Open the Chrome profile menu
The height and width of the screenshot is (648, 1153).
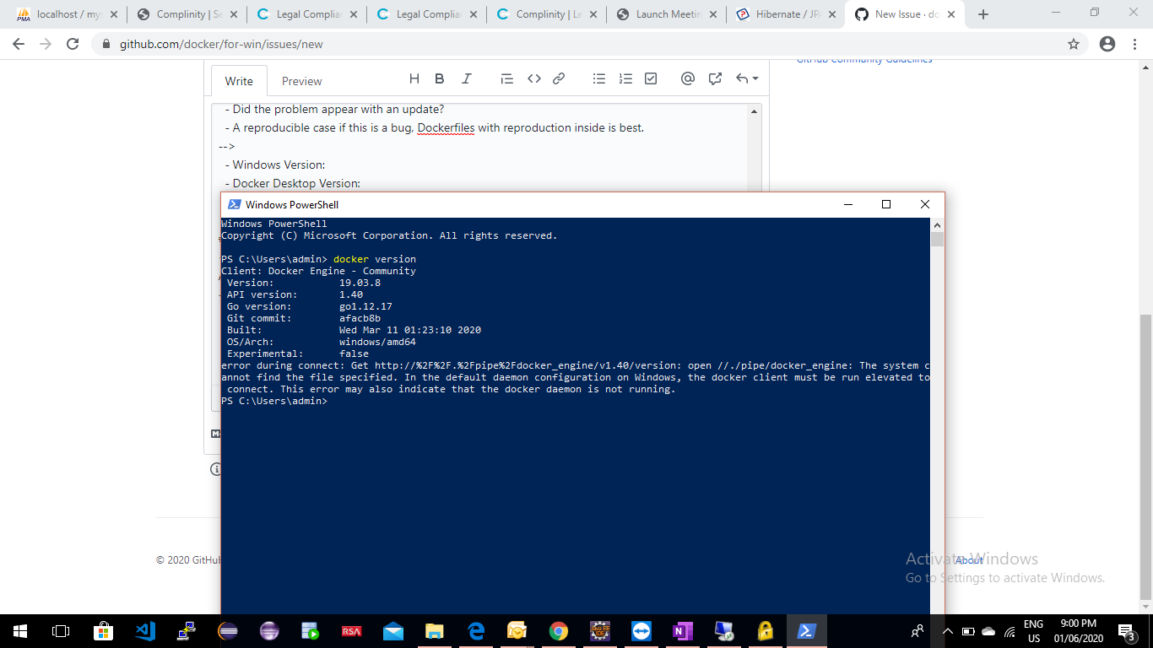1105,43
